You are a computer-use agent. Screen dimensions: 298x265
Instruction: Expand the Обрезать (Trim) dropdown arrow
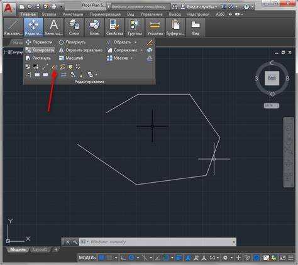pyautogui.click(x=135, y=42)
